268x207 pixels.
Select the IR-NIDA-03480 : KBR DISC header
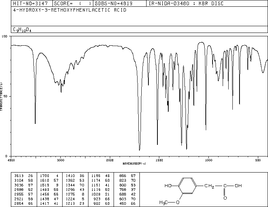coord(186,4)
